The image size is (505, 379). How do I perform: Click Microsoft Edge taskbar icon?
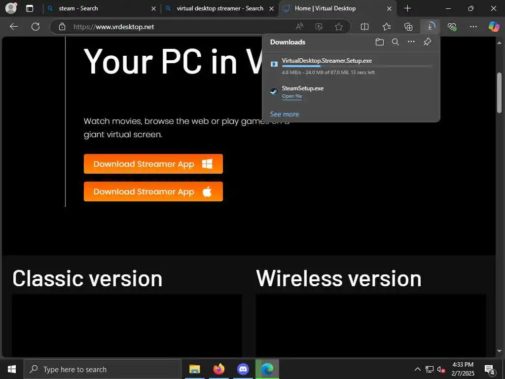[x=267, y=369]
